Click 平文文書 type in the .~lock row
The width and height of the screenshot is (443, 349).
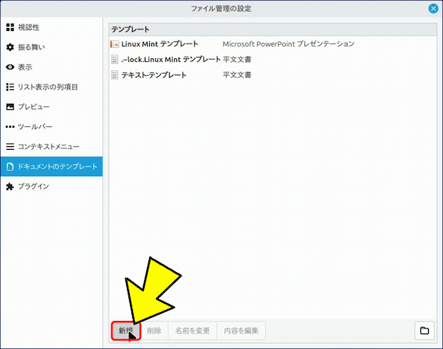pyautogui.click(x=237, y=60)
